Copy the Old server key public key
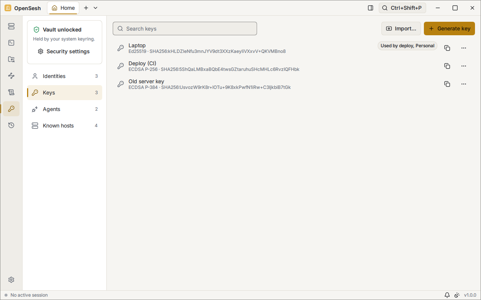The width and height of the screenshot is (481, 300). (447, 84)
